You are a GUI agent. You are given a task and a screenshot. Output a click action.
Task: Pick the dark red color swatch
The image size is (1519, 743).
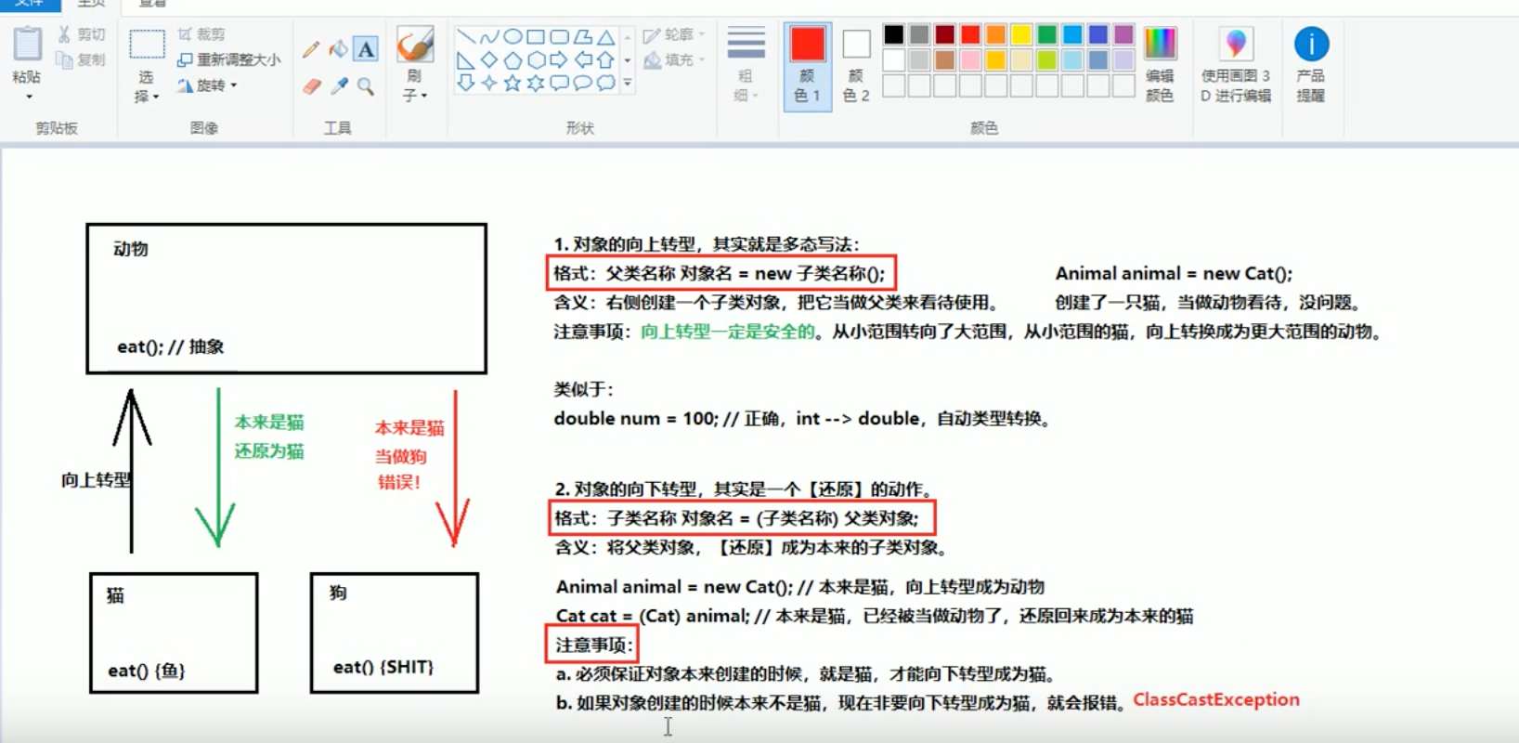[x=944, y=35]
